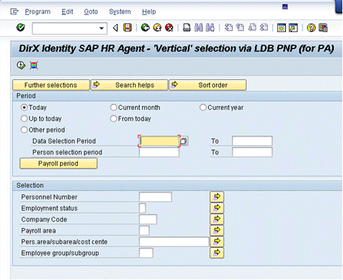Open the Help menu

click(x=149, y=11)
